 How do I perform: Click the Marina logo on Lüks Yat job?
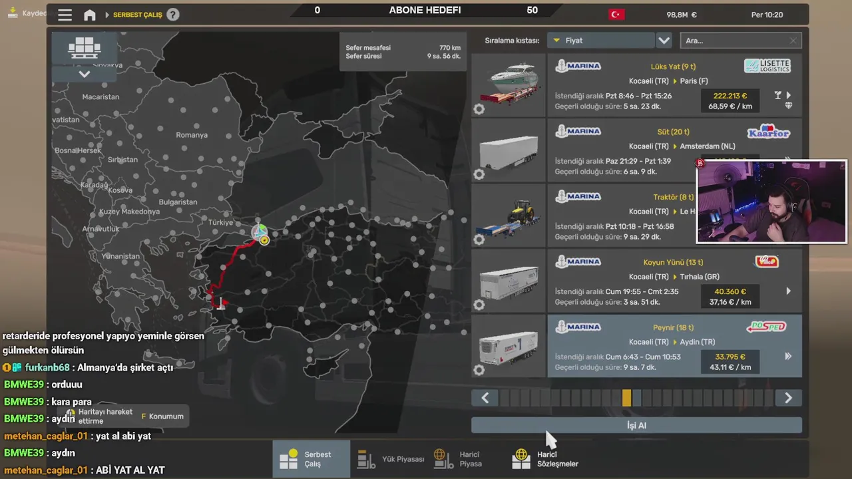coord(578,66)
